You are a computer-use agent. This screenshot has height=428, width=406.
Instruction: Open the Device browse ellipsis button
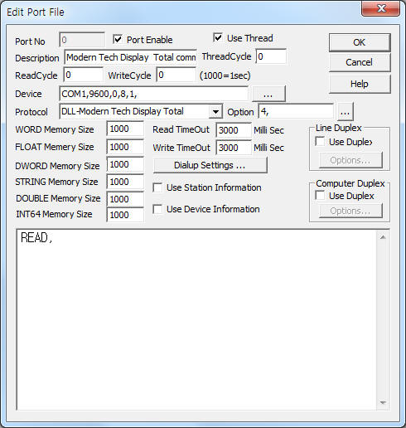pyautogui.click(x=268, y=94)
